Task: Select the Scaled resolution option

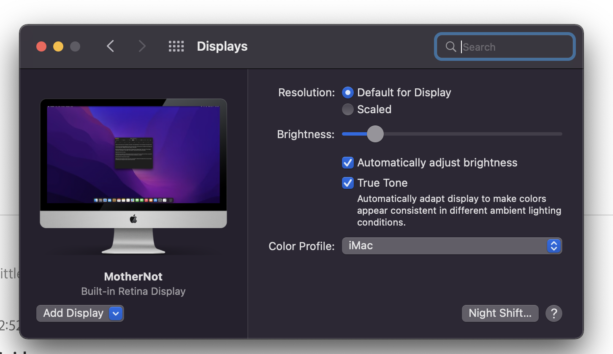Action: point(347,109)
